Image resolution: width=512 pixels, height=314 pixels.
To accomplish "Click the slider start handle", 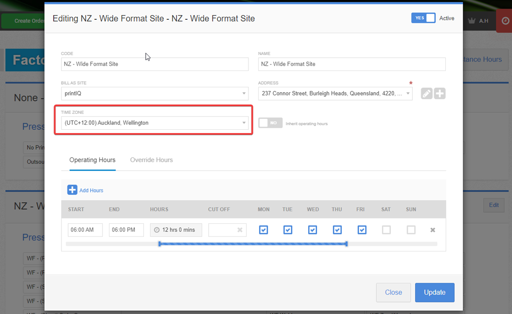I will pos(159,244).
